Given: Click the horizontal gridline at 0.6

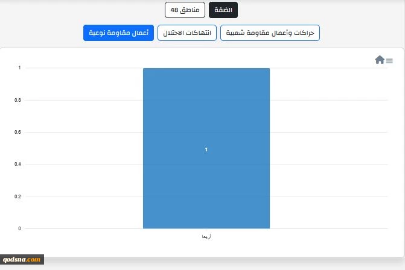Looking at the screenshot, I should (77, 133).
